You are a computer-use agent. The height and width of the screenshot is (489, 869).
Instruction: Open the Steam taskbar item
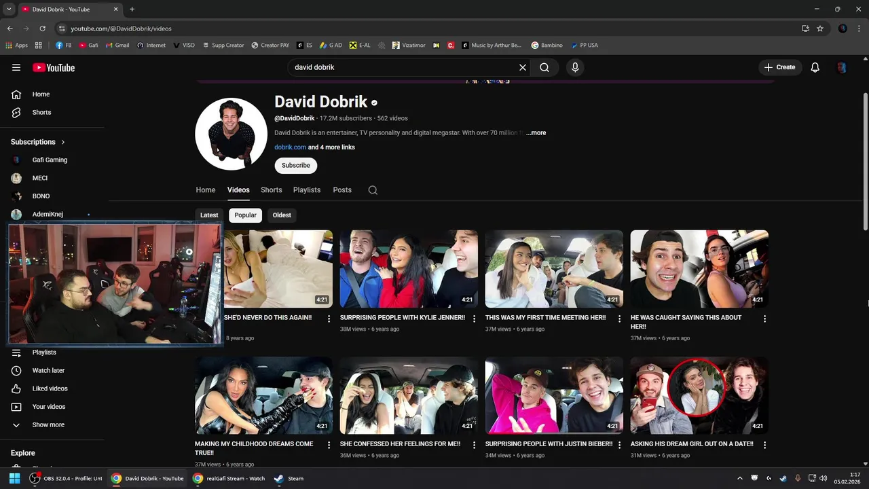(289, 478)
